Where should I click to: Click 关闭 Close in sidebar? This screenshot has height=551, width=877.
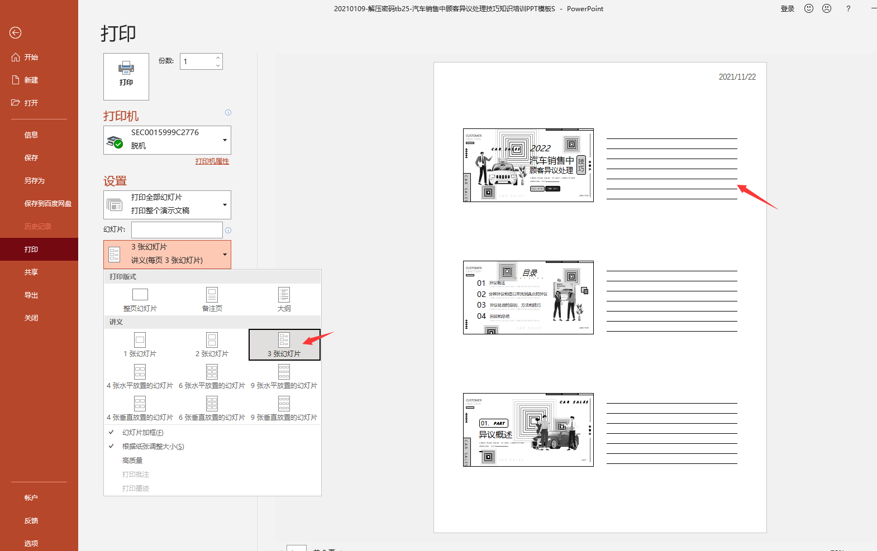tap(39, 318)
